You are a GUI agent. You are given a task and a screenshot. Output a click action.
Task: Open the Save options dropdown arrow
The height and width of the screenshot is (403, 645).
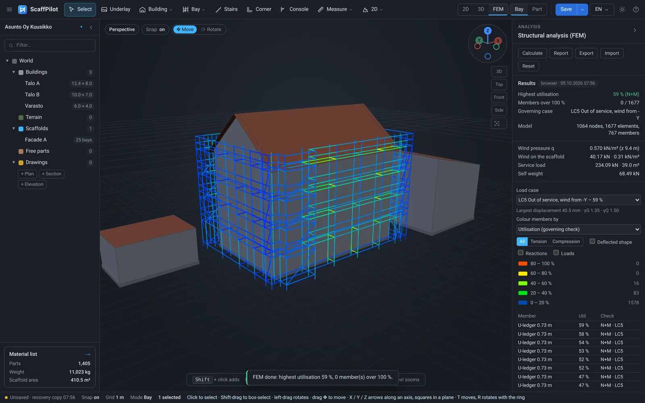point(582,9)
